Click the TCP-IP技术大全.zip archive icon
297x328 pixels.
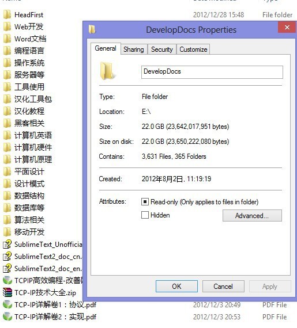click(x=7, y=292)
